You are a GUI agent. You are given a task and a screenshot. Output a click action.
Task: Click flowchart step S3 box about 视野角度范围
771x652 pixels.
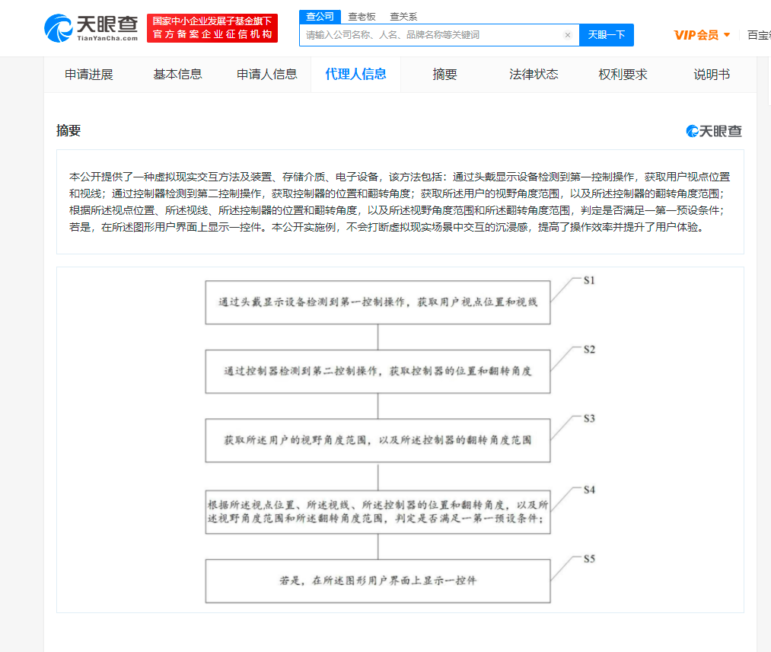[x=378, y=440]
